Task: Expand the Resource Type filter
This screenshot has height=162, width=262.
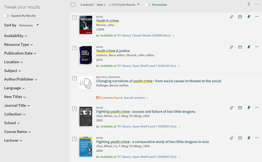Action: click(x=18, y=45)
